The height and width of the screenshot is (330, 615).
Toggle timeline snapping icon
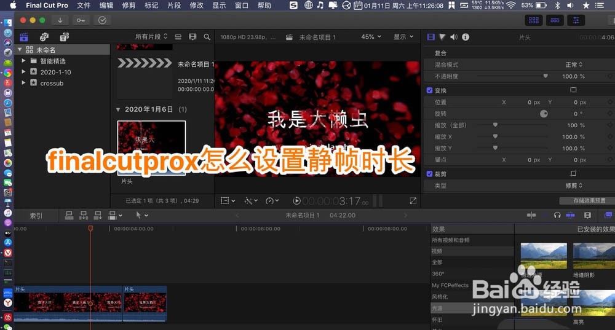(570, 215)
